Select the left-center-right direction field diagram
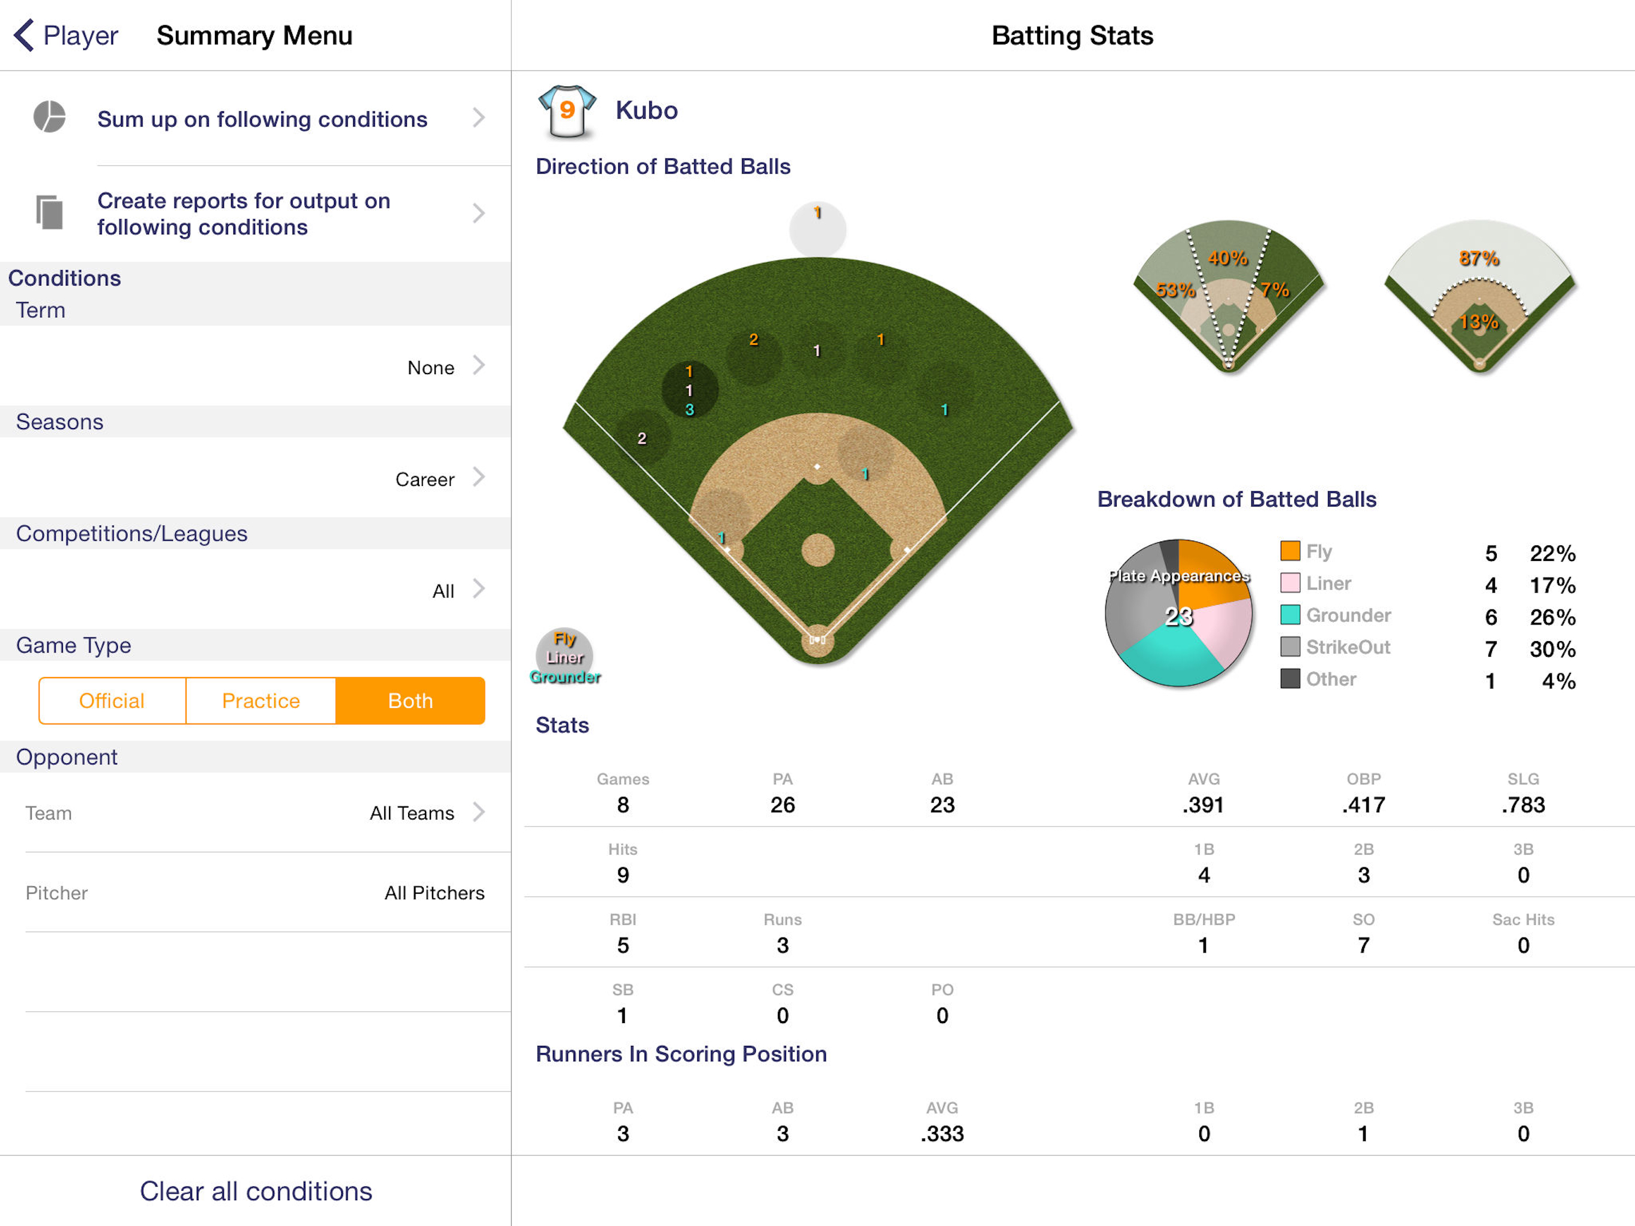Screen dimensions: 1635x1226 pos(1229,296)
